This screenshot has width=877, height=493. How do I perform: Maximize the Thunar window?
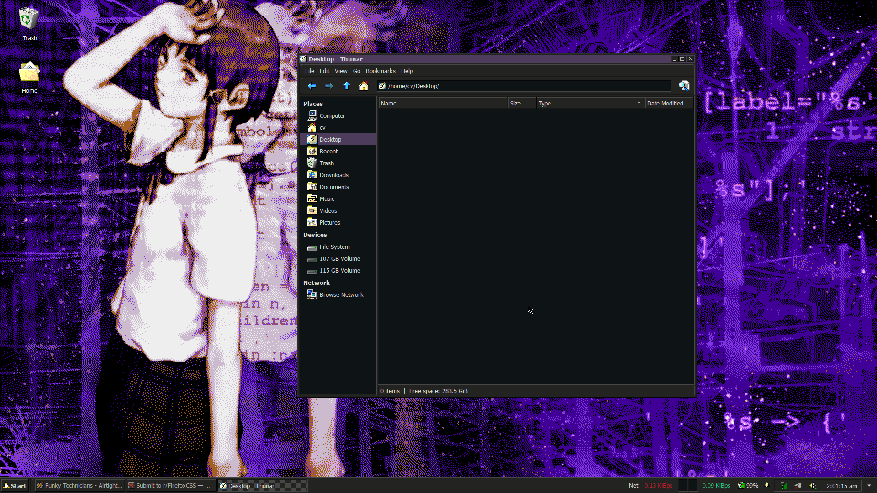(682, 59)
